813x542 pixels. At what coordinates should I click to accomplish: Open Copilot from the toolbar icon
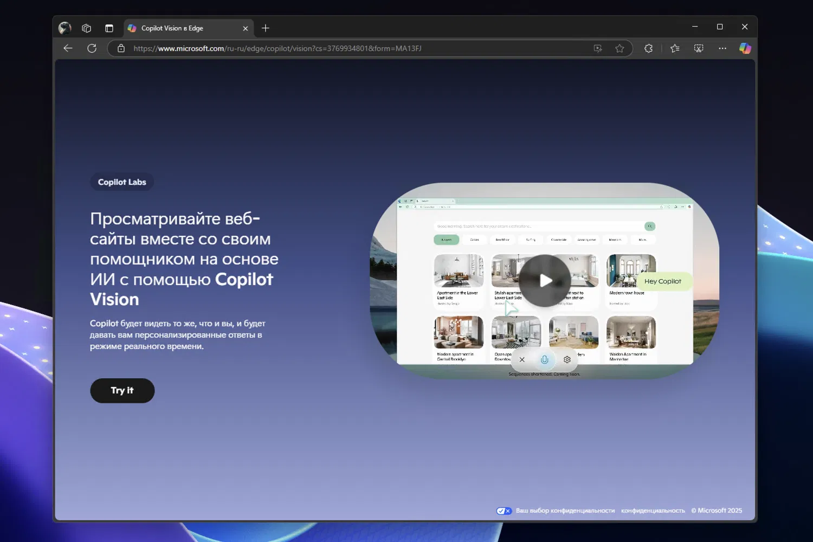[745, 48]
